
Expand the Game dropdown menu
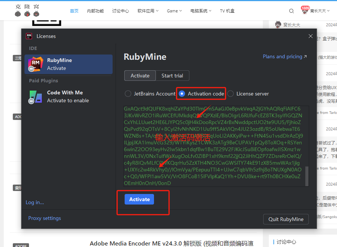174,11
